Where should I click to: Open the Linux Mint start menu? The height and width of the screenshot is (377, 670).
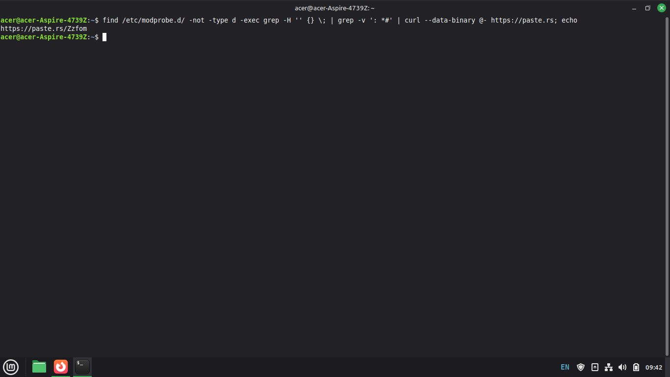11,367
